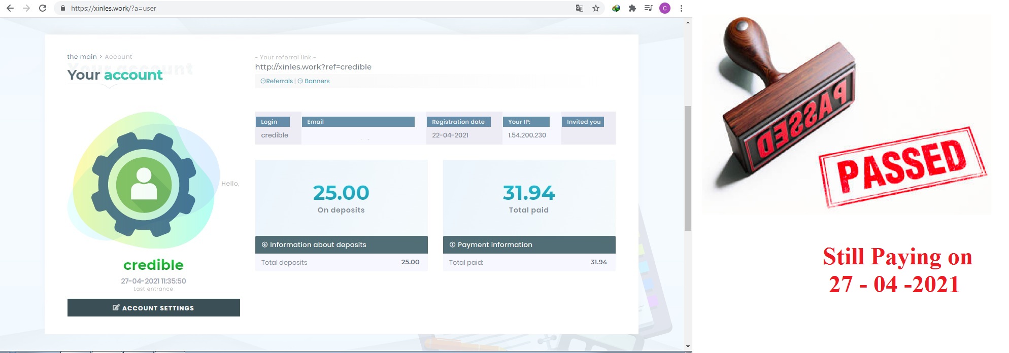
Task: Click the scrollbar down arrow
Action: (x=688, y=346)
